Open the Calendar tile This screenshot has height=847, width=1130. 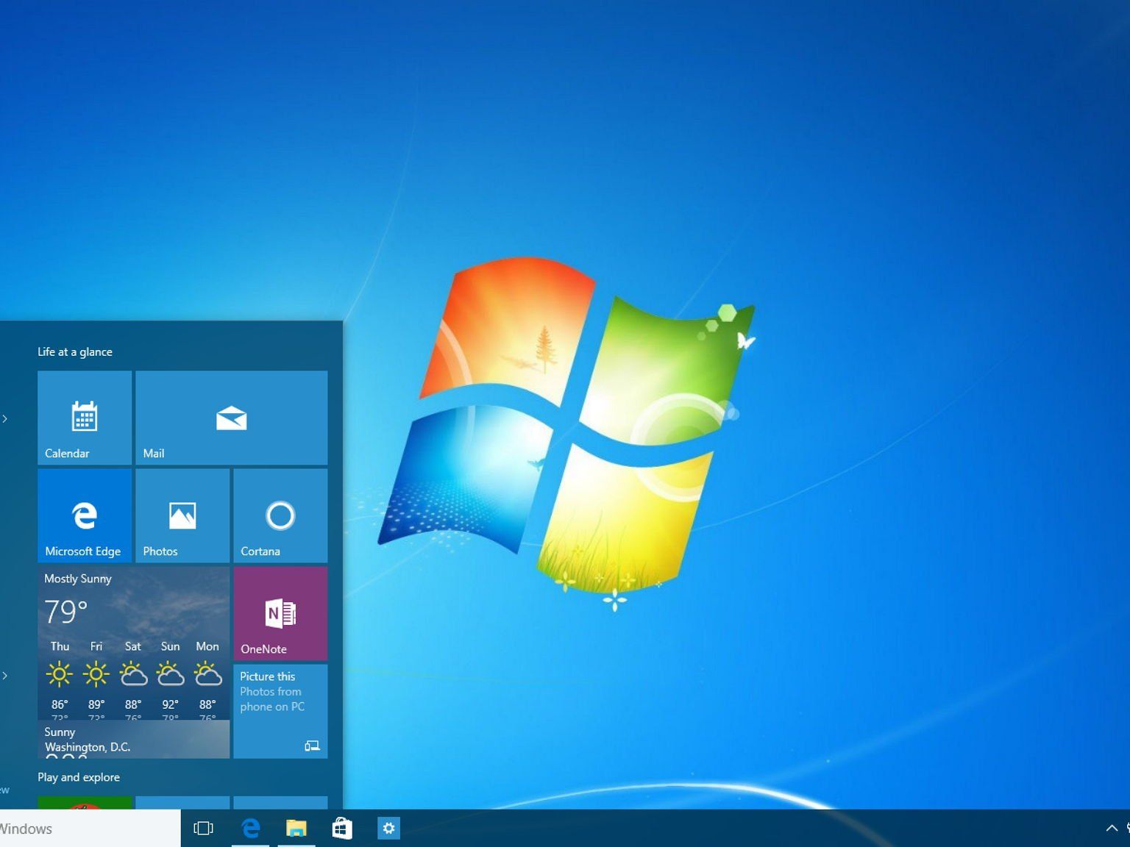pos(84,417)
